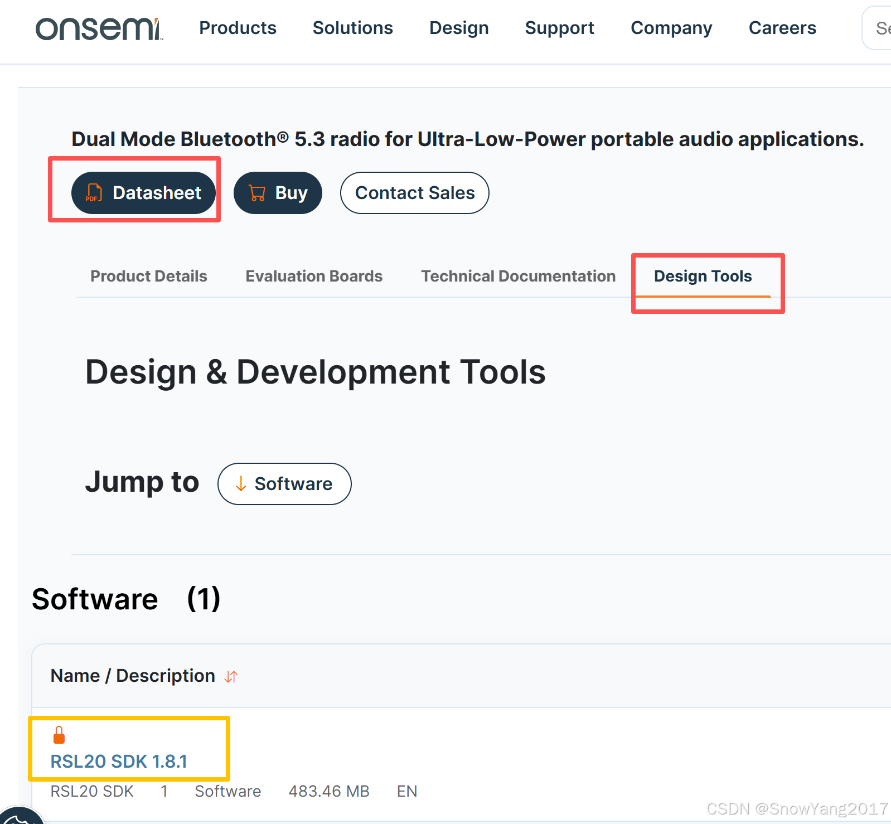Viewport: 891px width, 824px height.
Task: Jump to the Software section button
Action: click(284, 484)
